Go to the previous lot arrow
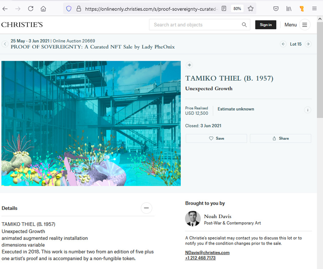 pos(283,44)
